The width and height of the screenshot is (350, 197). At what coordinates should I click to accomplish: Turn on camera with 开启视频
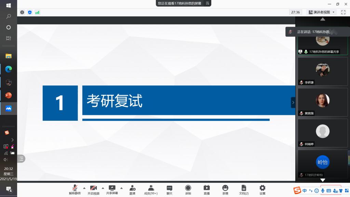(x=93, y=190)
